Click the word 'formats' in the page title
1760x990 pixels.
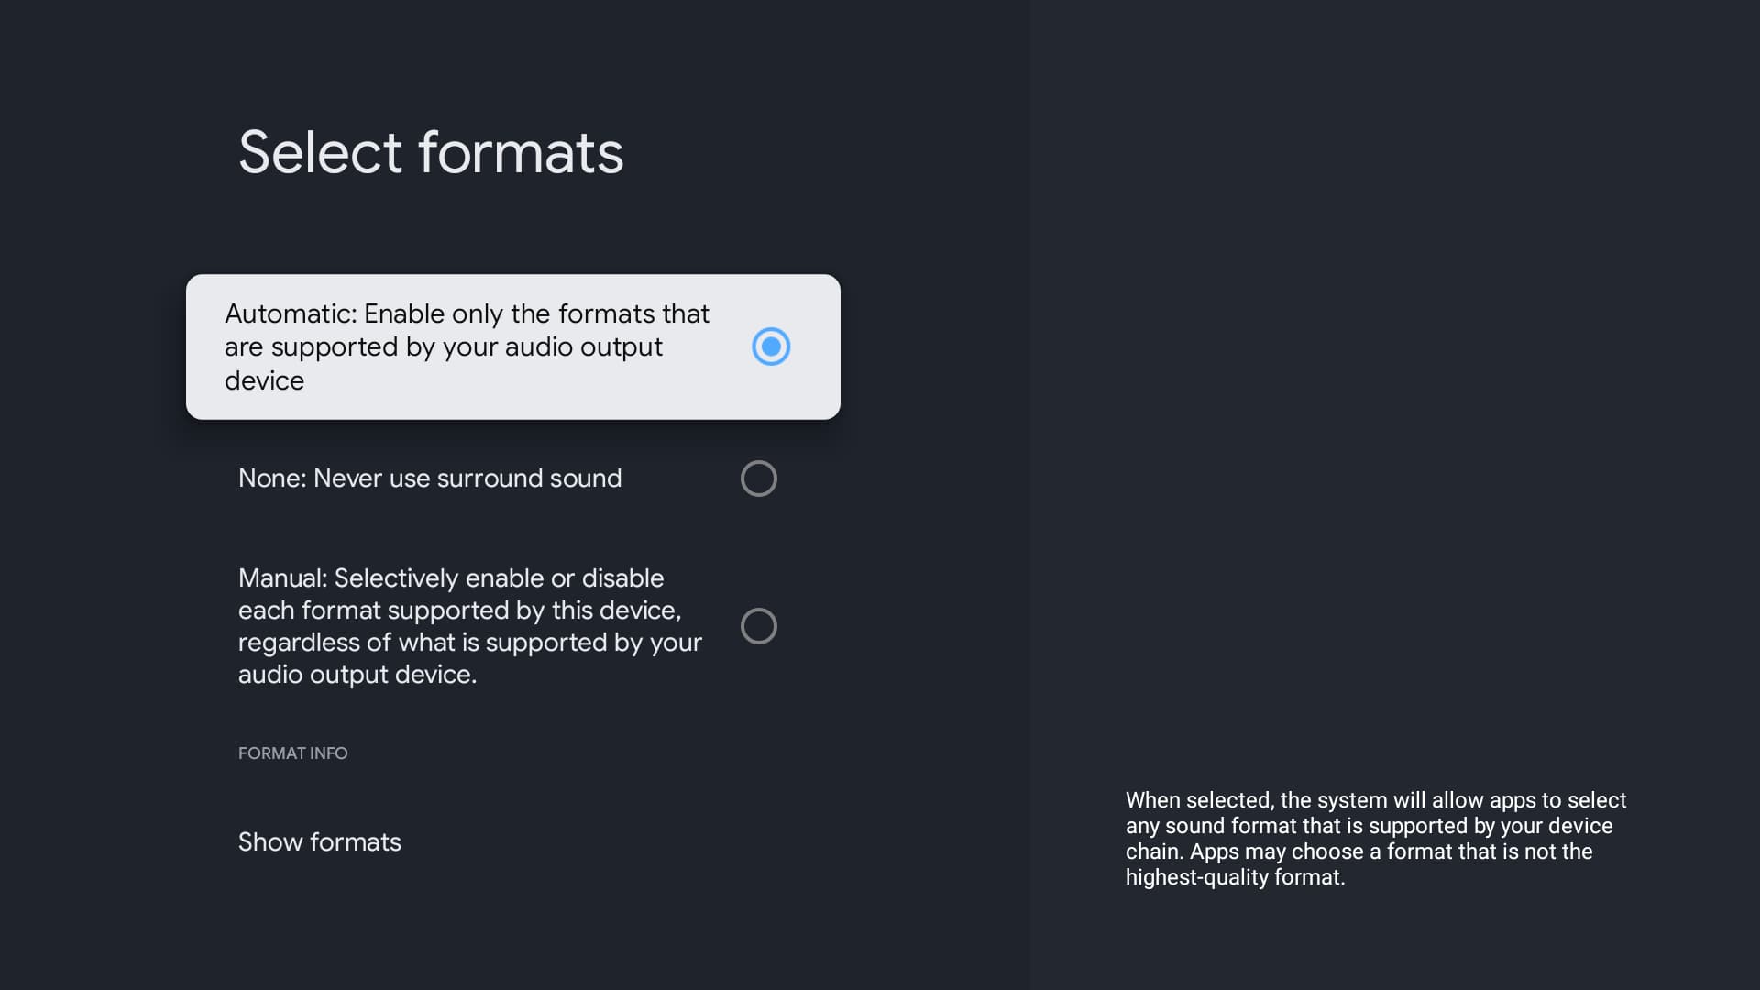[x=521, y=152]
